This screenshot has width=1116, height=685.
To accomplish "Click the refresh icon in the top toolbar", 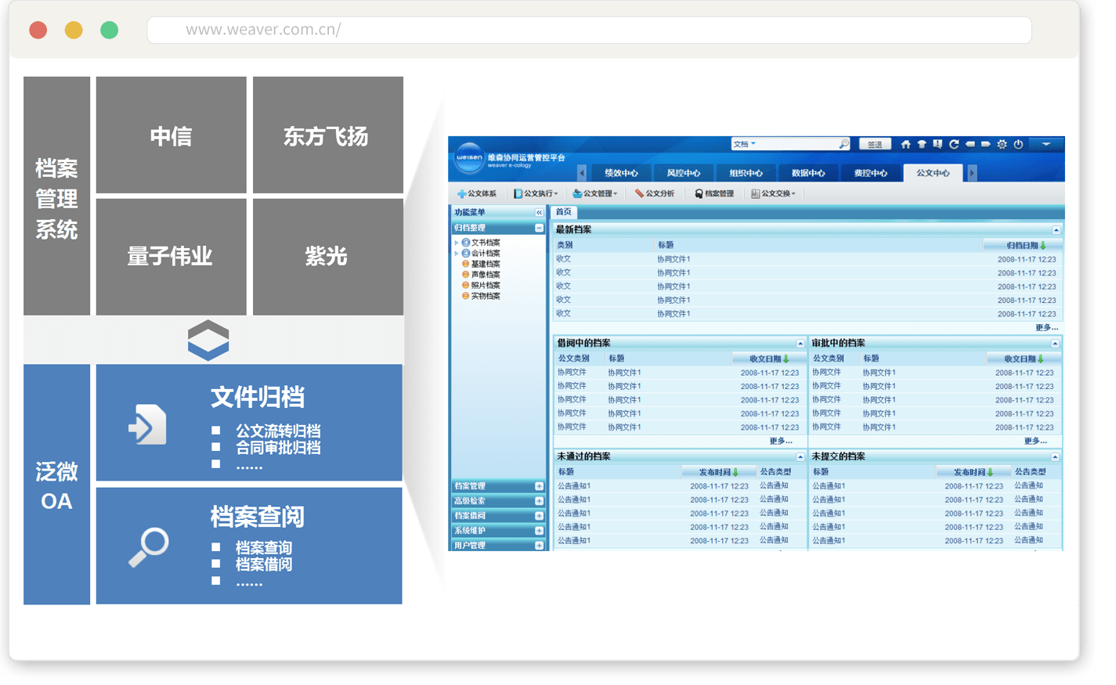I will coord(954,144).
